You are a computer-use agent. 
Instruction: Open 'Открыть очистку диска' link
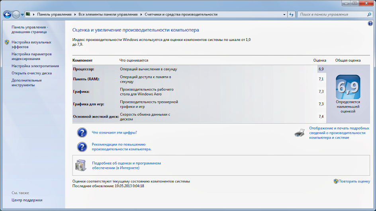coord(31,73)
